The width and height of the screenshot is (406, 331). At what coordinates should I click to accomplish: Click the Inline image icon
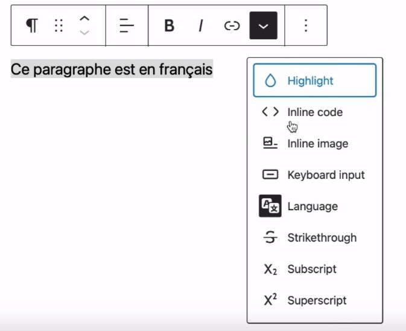[x=270, y=144]
